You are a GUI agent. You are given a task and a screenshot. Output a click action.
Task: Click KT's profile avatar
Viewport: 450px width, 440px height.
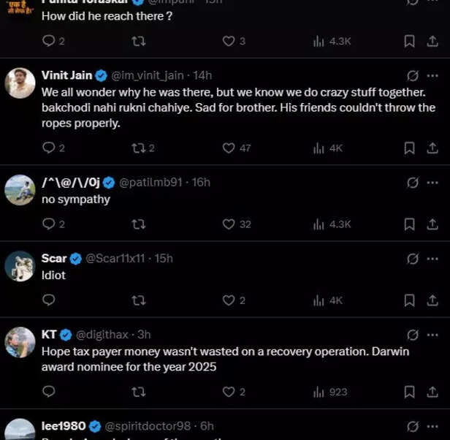click(20, 343)
